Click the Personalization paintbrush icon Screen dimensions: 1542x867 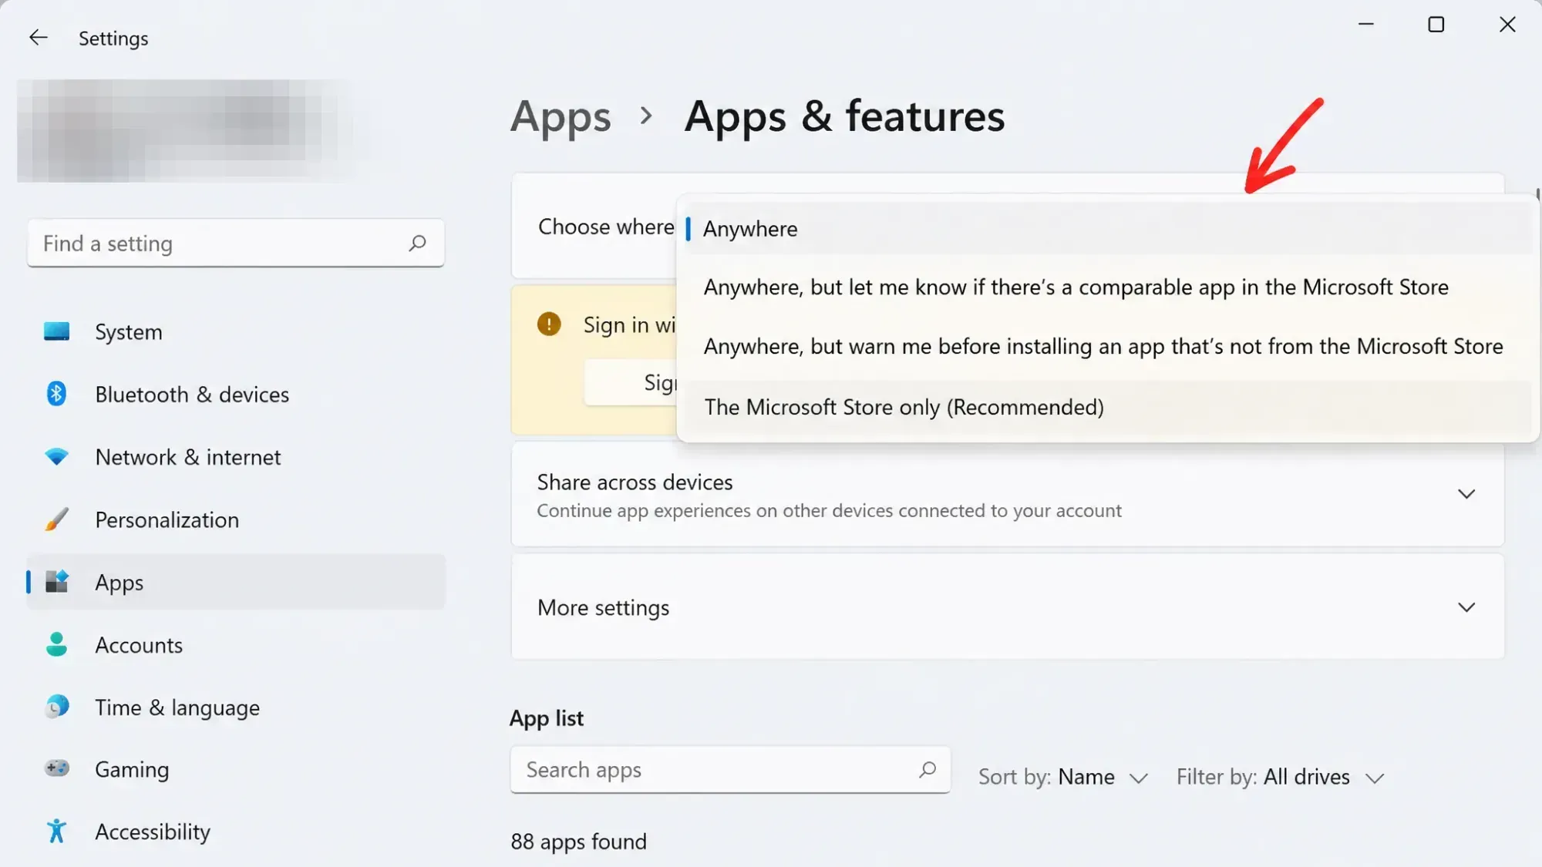click(x=56, y=519)
